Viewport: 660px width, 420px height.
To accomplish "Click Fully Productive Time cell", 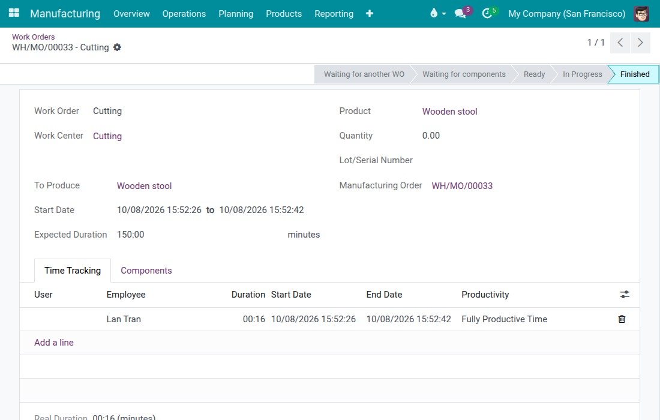I will point(504,319).
